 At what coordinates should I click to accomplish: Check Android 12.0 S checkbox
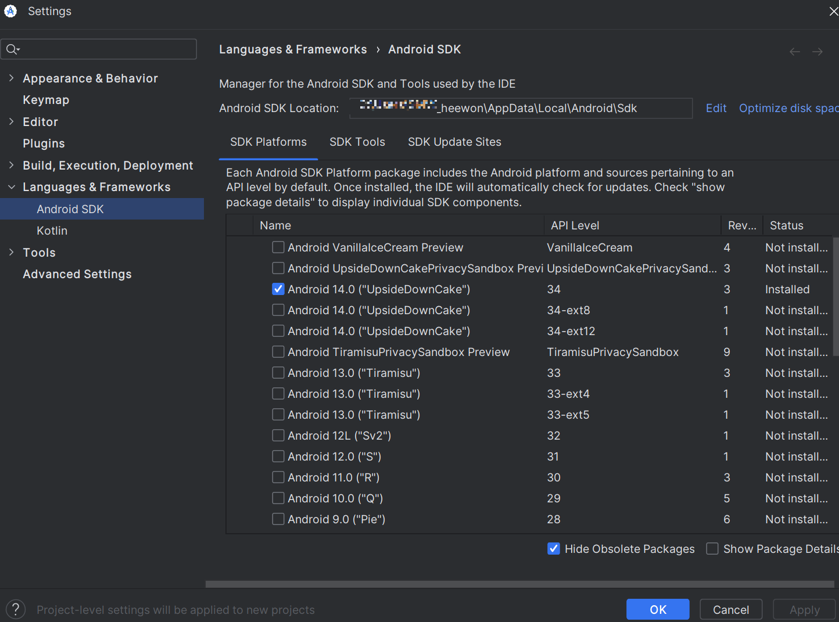(x=278, y=456)
